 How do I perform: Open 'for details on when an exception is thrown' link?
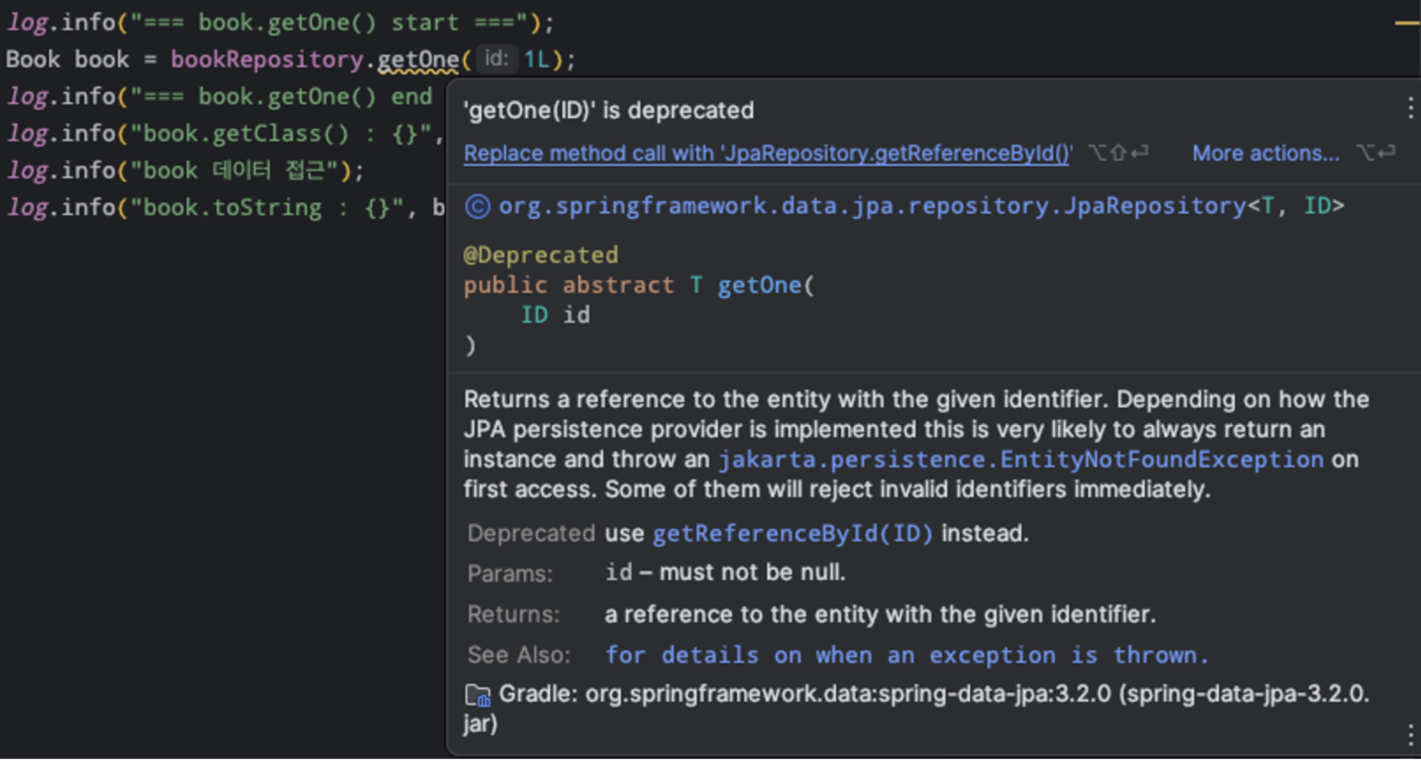click(906, 655)
